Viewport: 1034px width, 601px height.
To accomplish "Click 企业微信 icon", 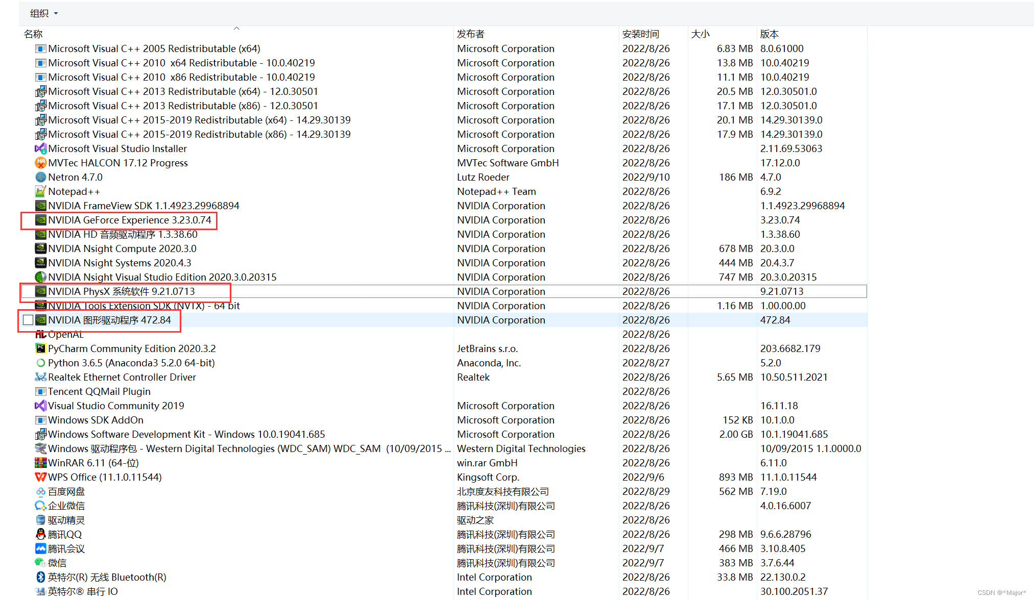I will click(x=40, y=506).
